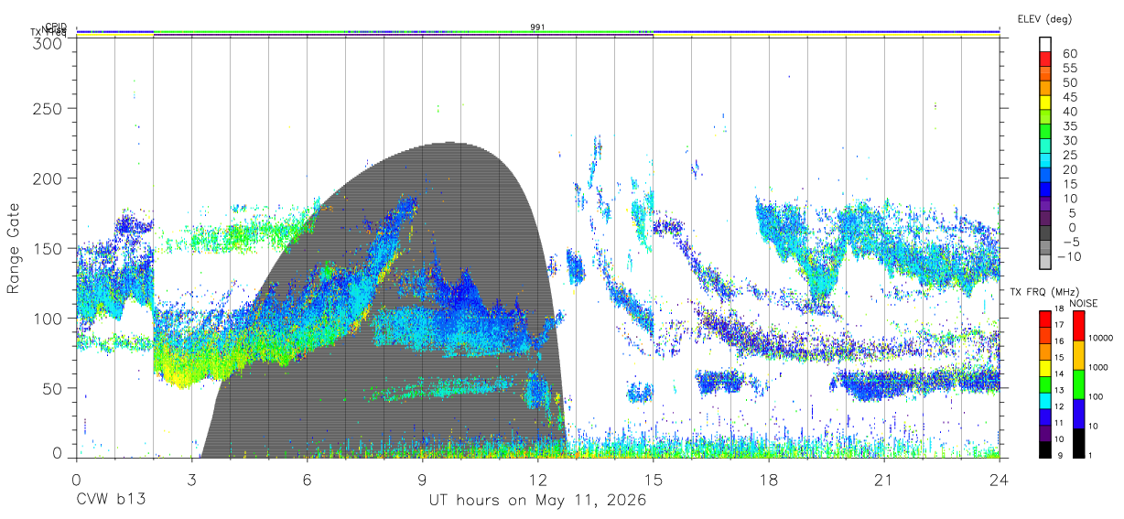Click the '200' tick on Range Gate axis

click(x=48, y=178)
